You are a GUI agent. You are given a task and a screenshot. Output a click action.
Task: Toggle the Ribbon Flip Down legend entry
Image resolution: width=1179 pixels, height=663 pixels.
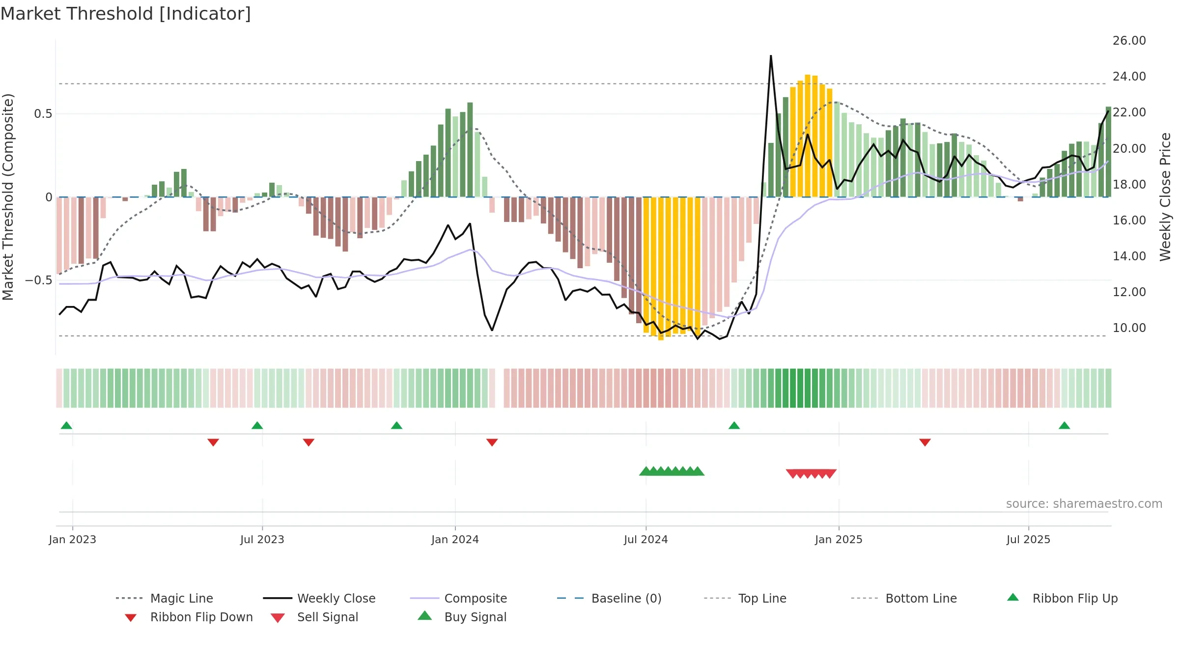(x=188, y=617)
